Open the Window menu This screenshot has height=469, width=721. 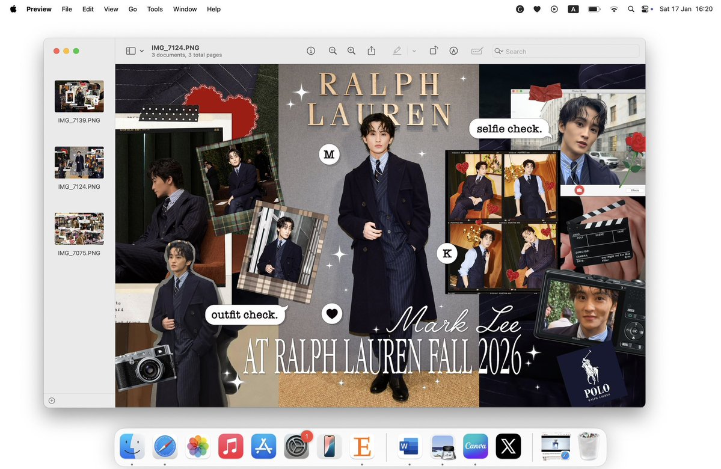point(185,9)
